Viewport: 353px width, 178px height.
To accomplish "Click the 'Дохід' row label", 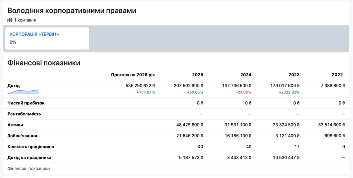I will point(14,85).
